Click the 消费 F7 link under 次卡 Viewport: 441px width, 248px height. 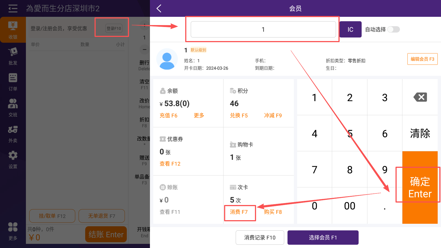pyautogui.click(x=239, y=212)
